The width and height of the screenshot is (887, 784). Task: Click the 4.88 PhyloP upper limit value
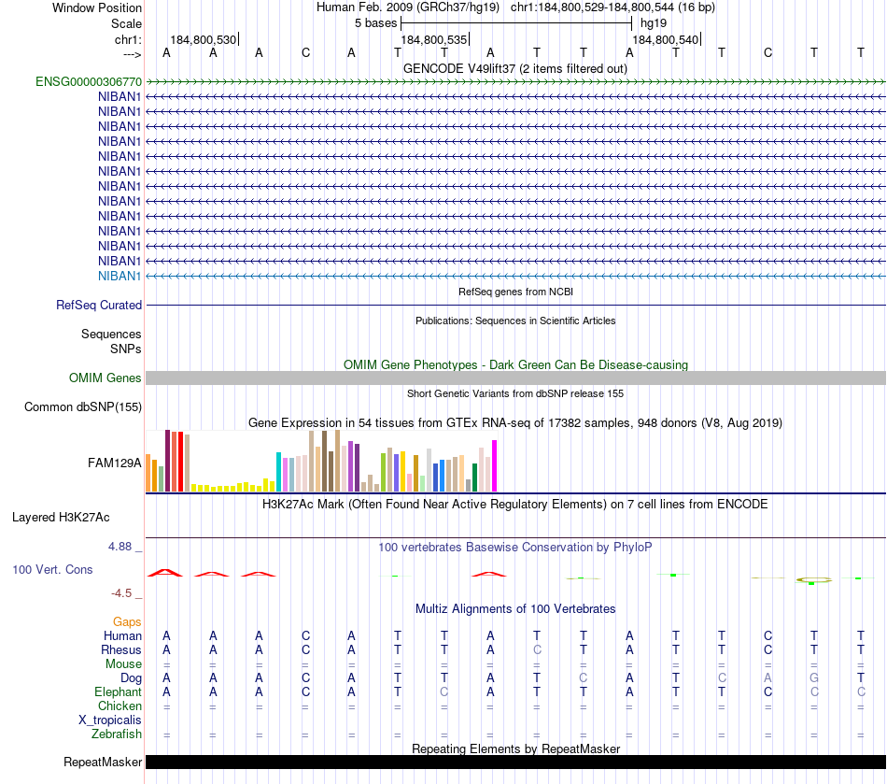point(120,547)
